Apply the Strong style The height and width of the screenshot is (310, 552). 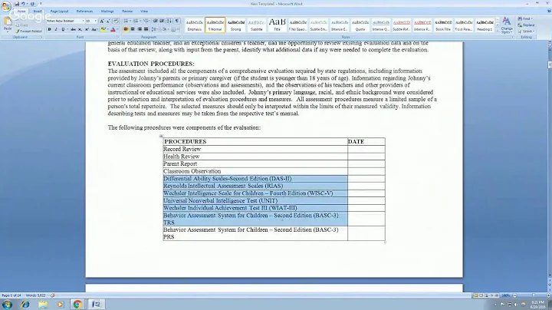coord(236,25)
